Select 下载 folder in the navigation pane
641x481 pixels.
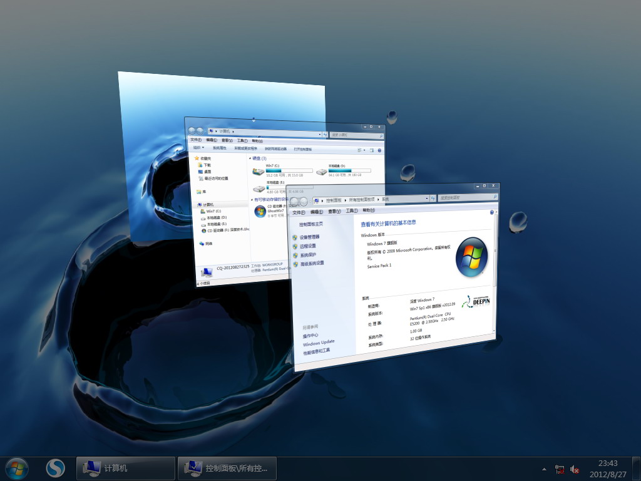click(205, 165)
